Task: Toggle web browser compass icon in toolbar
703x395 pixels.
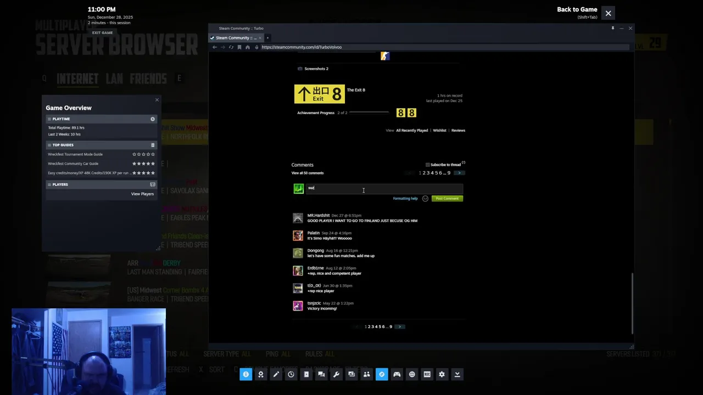Action: point(382,374)
